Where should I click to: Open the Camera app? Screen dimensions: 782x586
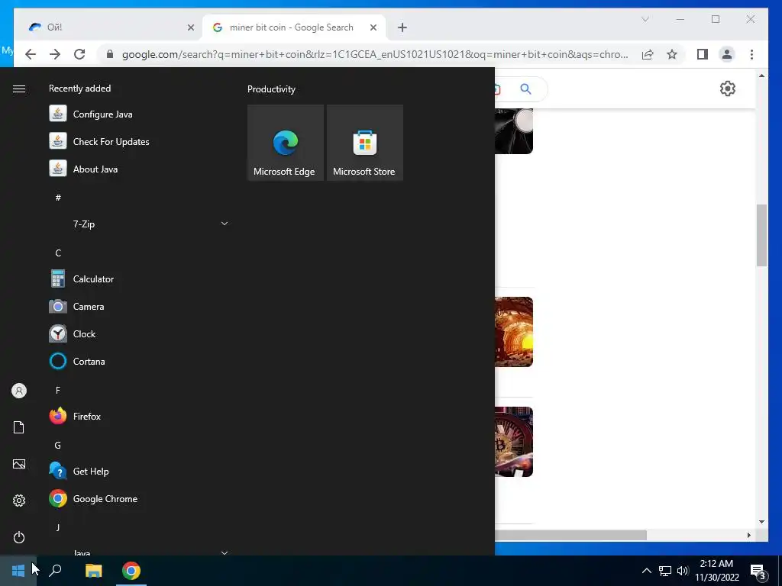(x=140, y=307)
